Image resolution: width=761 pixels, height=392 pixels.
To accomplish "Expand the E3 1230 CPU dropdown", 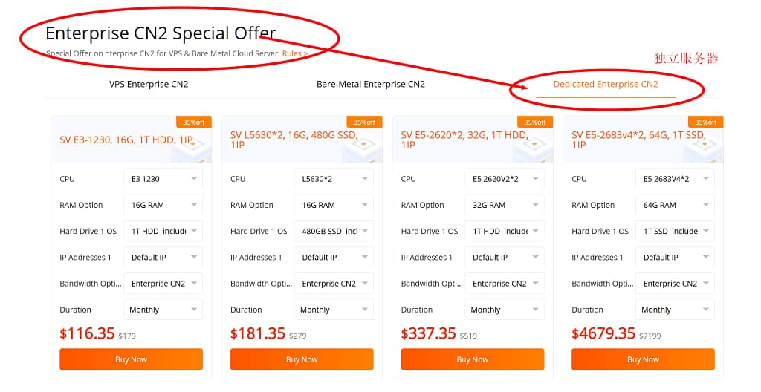I will coord(163,179).
